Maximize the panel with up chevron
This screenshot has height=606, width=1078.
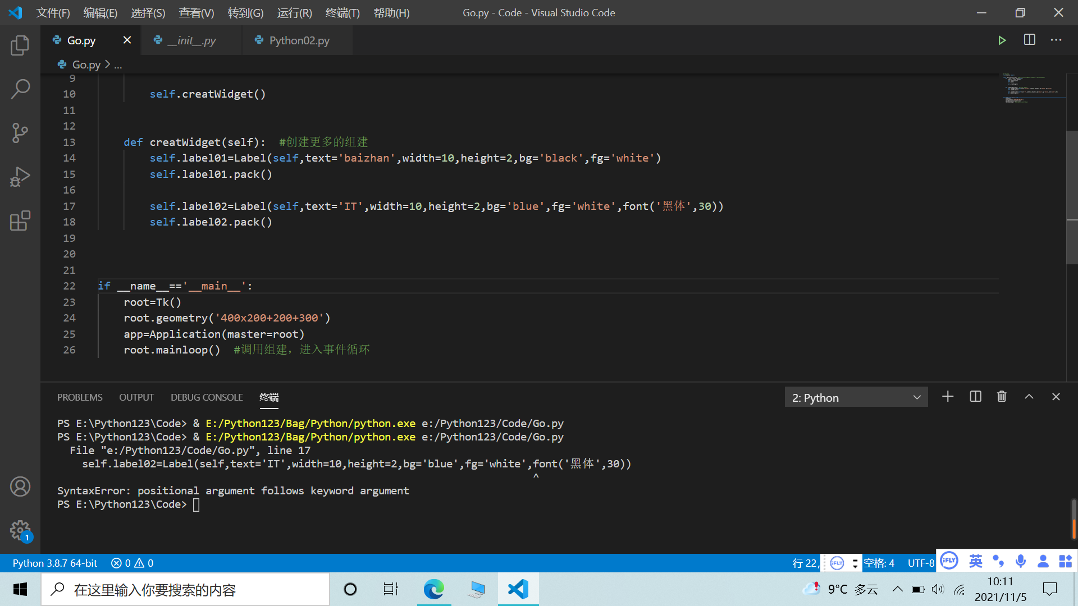pyautogui.click(x=1029, y=397)
